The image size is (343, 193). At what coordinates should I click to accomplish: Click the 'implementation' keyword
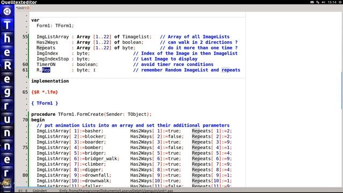click(50, 81)
